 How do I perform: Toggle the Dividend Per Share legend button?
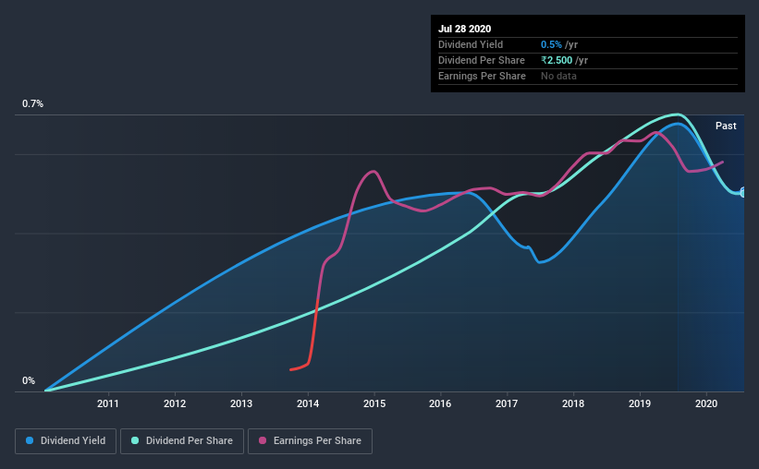click(182, 441)
